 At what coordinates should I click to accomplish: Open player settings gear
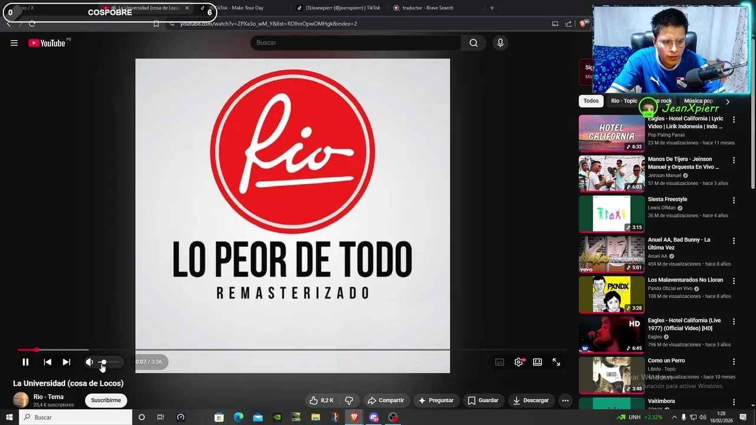[x=519, y=362]
